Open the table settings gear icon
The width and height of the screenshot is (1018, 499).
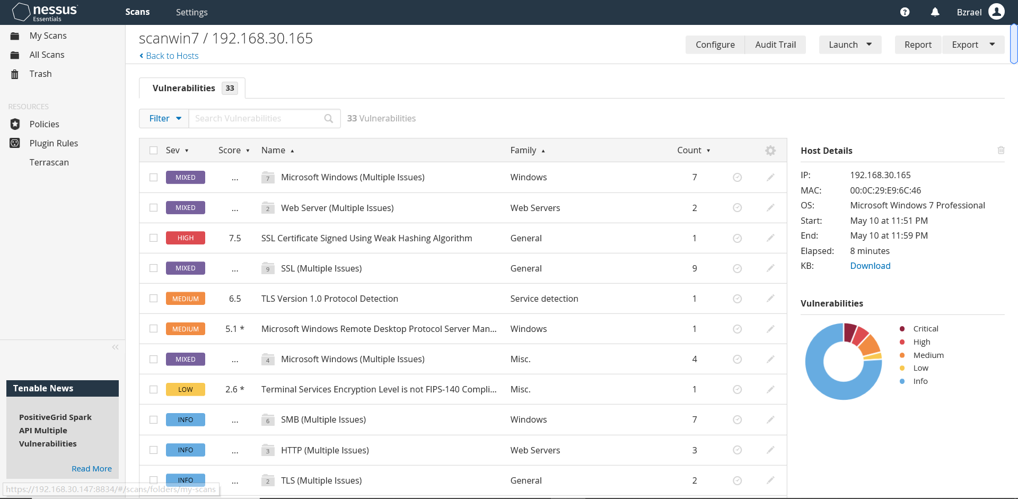pyautogui.click(x=770, y=151)
